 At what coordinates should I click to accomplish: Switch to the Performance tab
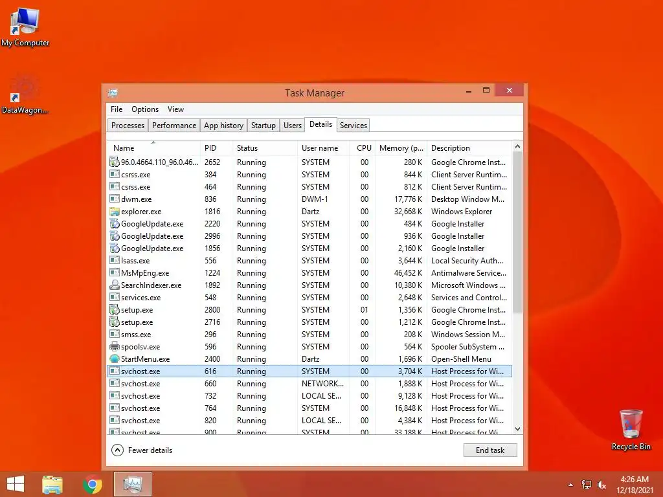[x=174, y=126]
